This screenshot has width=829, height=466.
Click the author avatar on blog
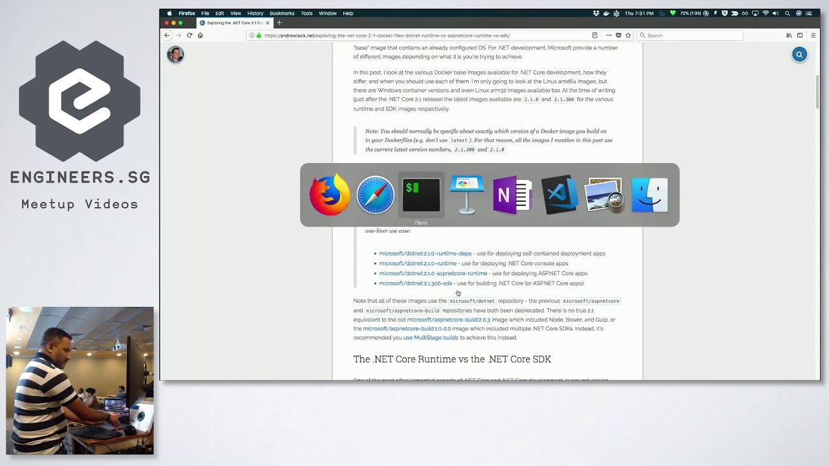176,55
